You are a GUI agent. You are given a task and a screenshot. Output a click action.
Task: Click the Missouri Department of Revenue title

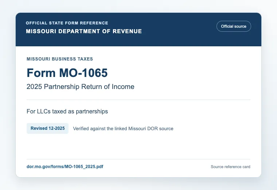pyautogui.click(x=84, y=31)
